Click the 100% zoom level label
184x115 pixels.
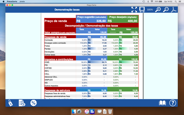150,10
